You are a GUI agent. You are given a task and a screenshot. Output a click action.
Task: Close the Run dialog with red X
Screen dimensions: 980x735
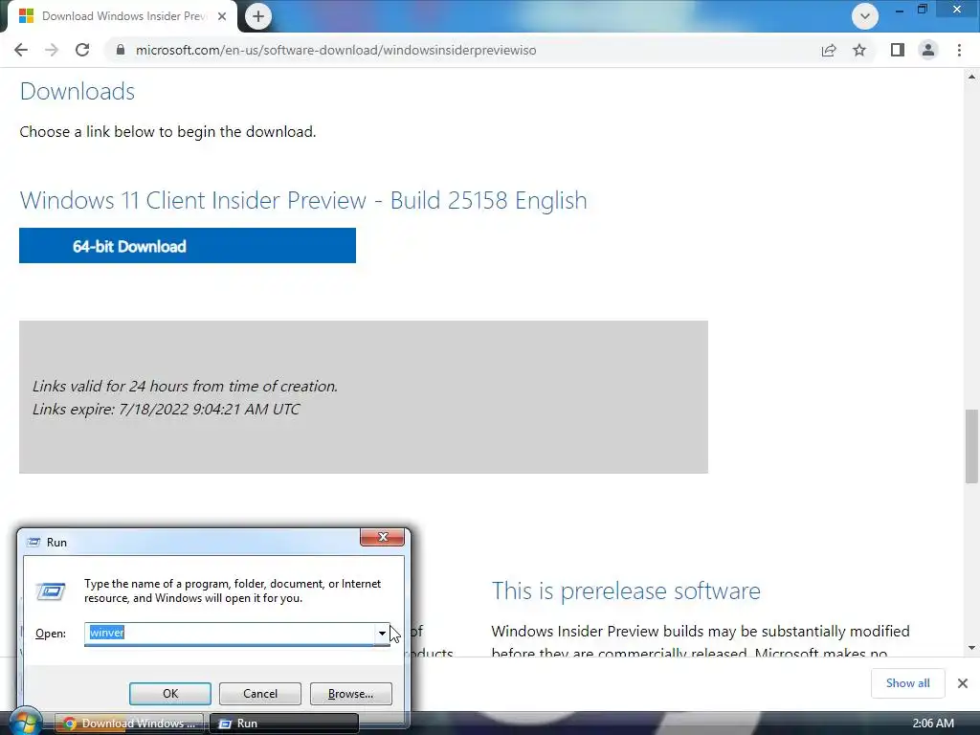[x=383, y=537]
